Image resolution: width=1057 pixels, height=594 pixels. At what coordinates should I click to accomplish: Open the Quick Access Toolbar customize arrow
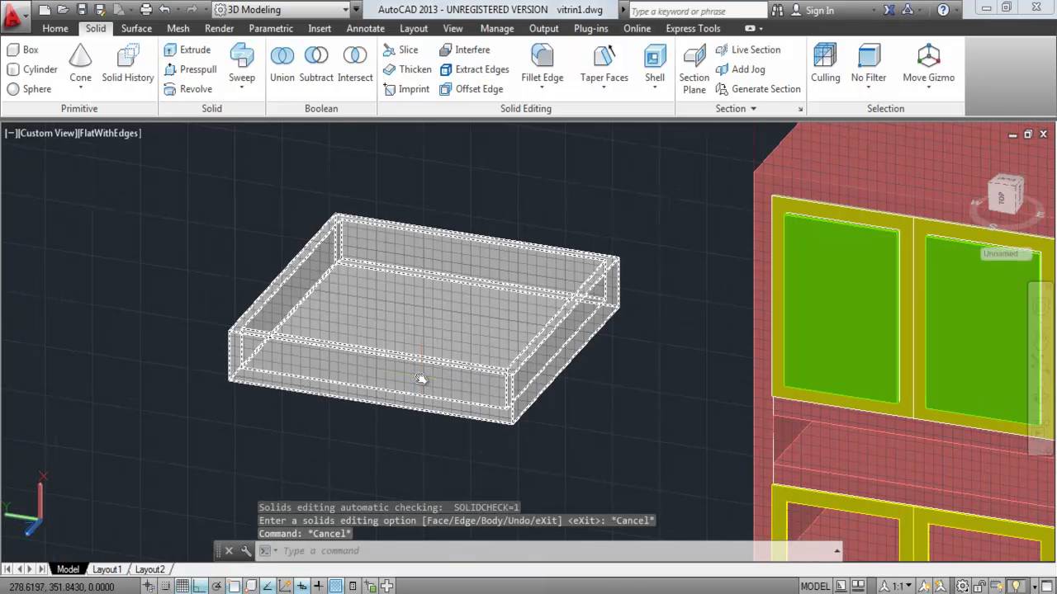coord(357,10)
